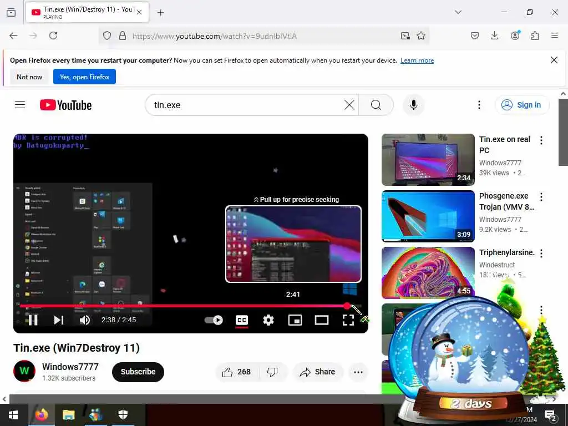Open Firefox account icon
Image resolution: width=568 pixels, height=426 pixels.
click(x=515, y=35)
